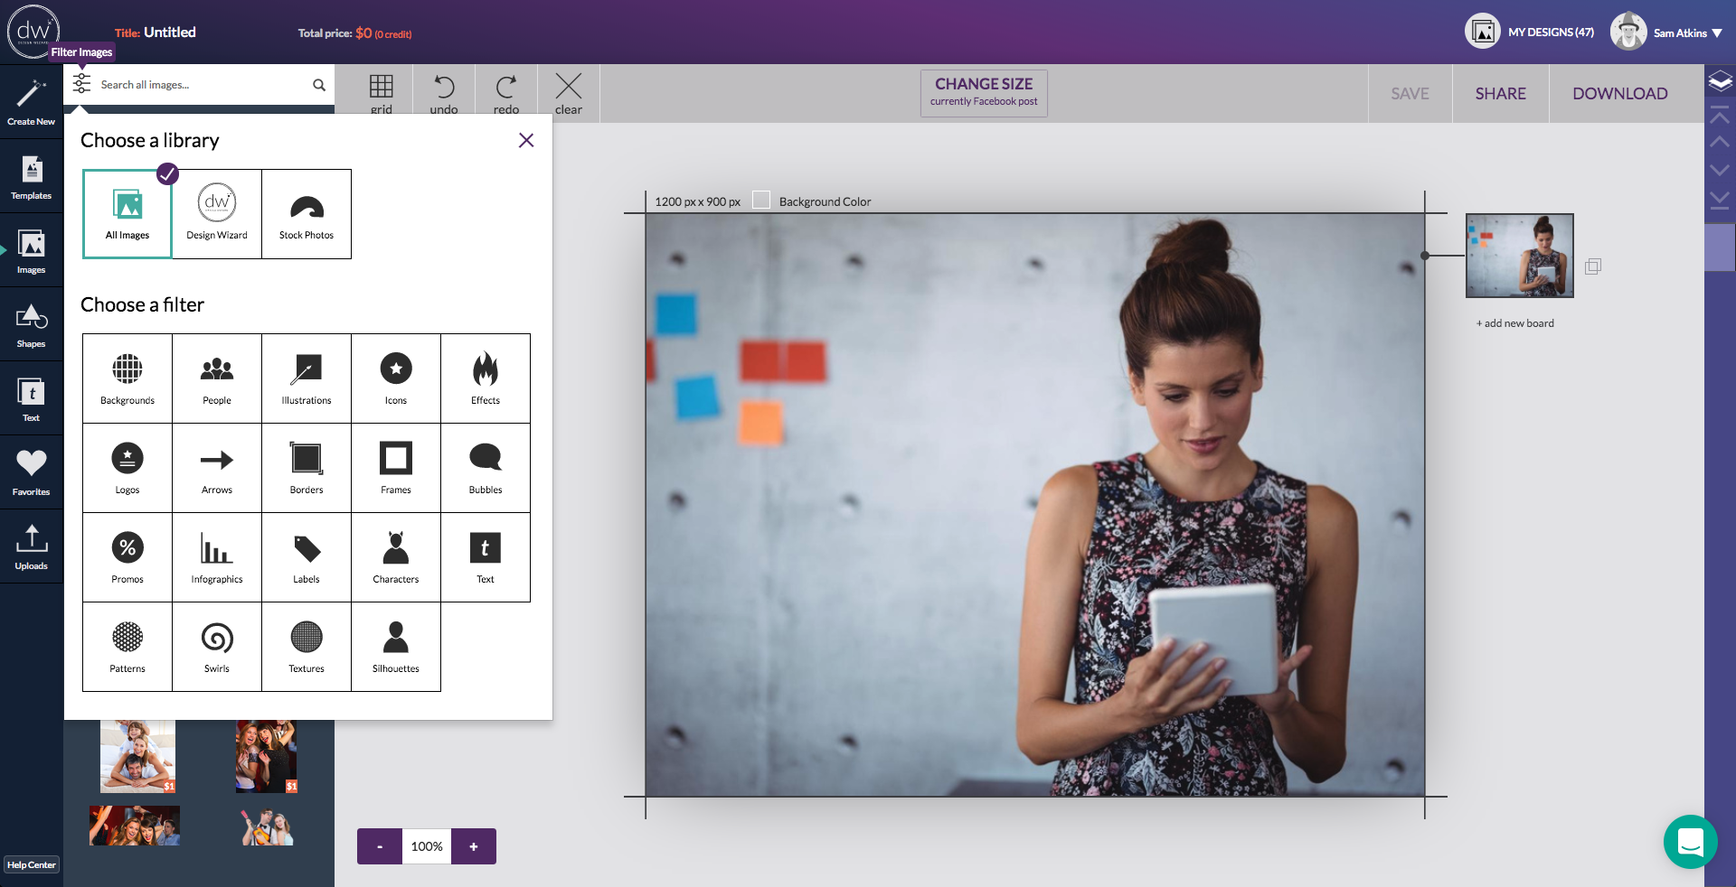Choose the Infographics filter icon
This screenshot has height=887, width=1736.
pos(217,556)
